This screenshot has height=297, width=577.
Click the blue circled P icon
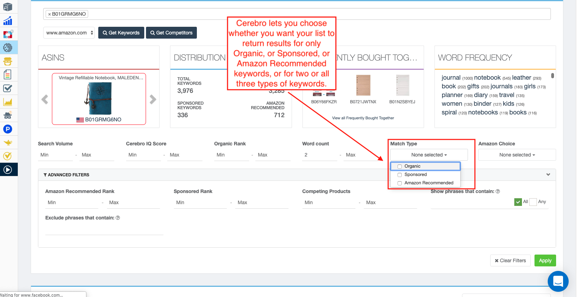coord(8,129)
